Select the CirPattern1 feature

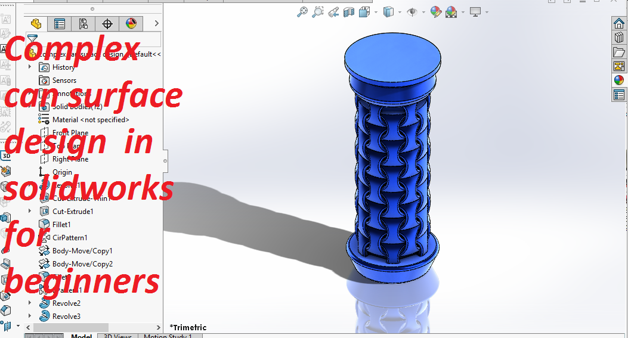[x=70, y=238]
